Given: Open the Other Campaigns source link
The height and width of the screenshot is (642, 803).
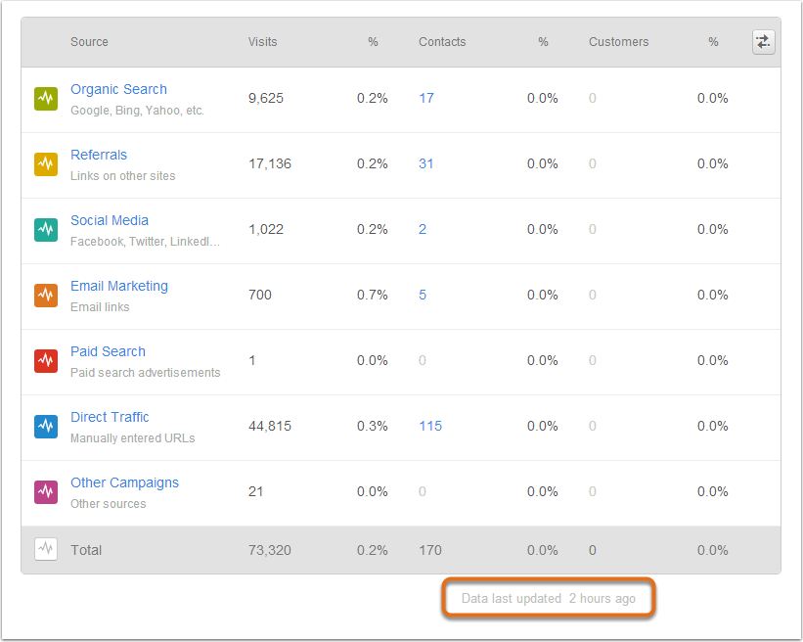Looking at the screenshot, I should pos(125,482).
